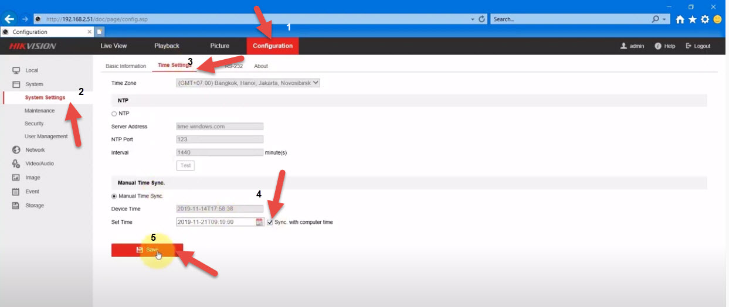This screenshot has width=729, height=307.
Task: Log out using the Logout link
Action: click(x=698, y=46)
